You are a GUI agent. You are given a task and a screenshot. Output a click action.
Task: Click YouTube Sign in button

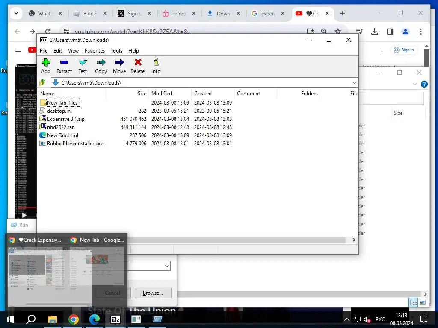(x=404, y=50)
